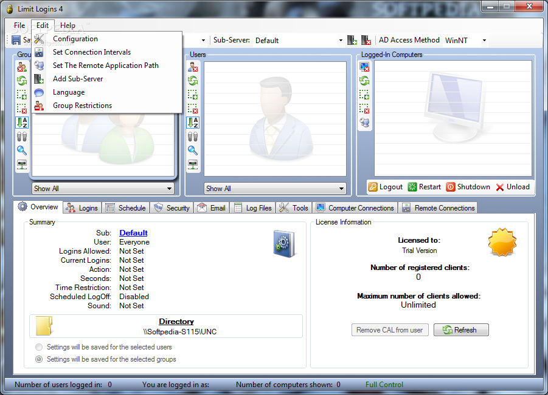The image size is (548, 395).
Task: Click the Save disk icon in toolbar
Action: point(16,40)
